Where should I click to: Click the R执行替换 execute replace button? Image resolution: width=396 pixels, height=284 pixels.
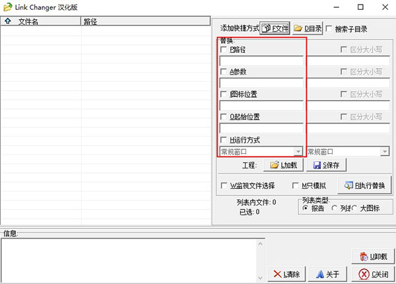364,186
